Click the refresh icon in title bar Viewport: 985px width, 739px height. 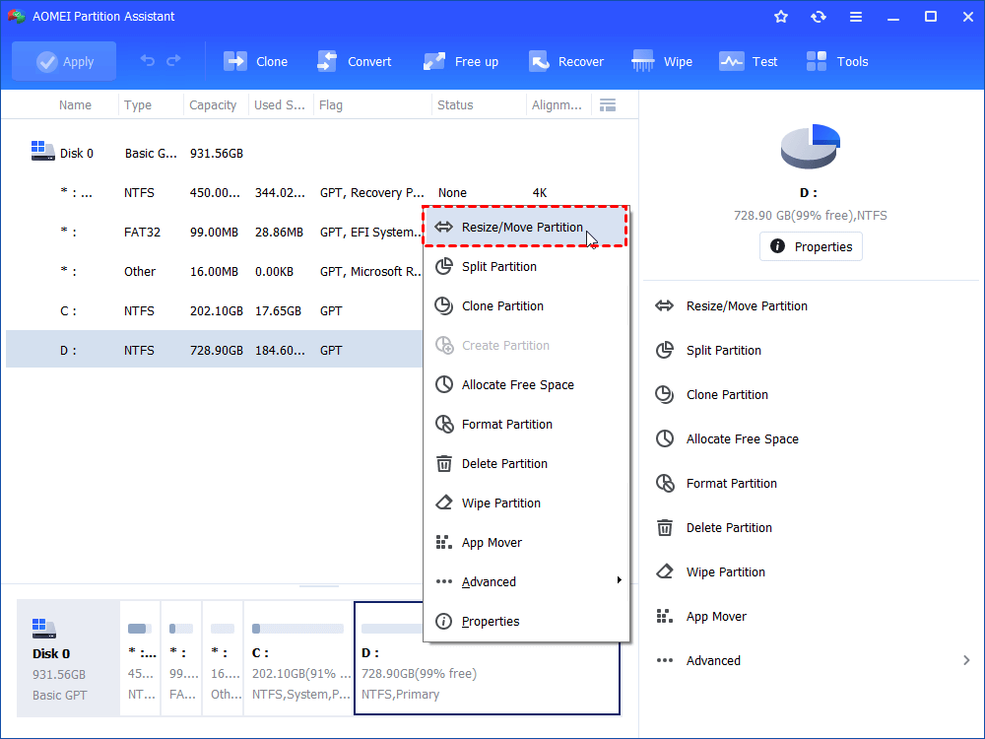coord(818,17)
